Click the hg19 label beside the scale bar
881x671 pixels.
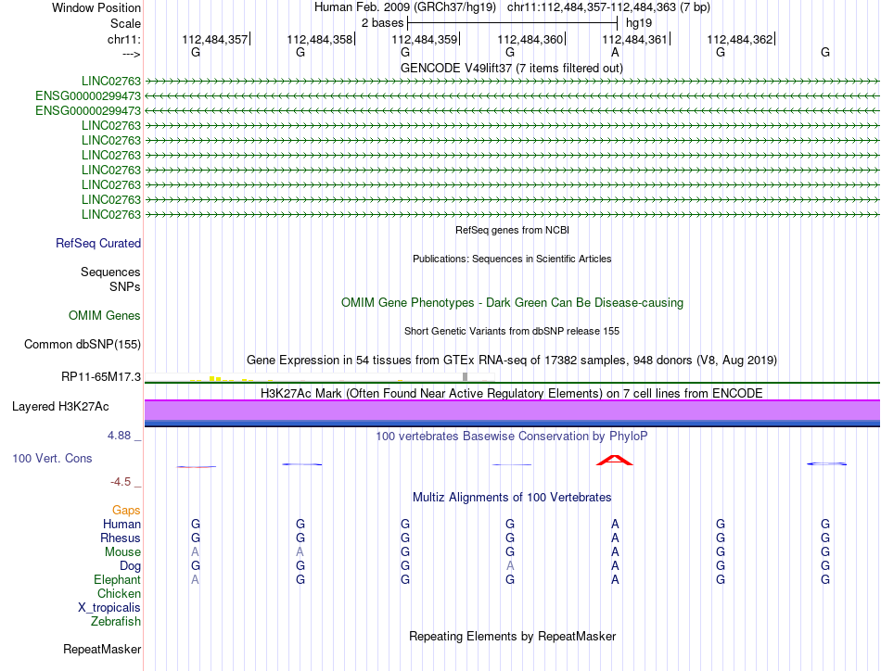tap(639, 23)
